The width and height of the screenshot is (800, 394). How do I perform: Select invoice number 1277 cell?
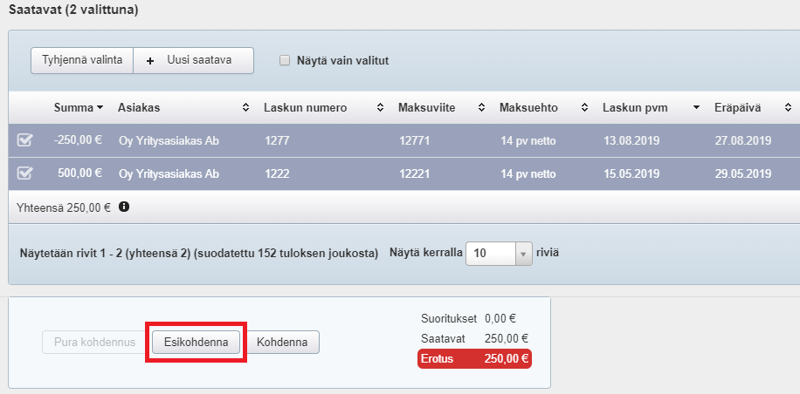tap(276, 140)
